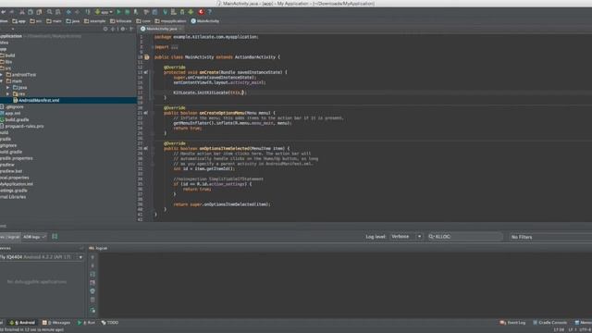Click the Attach debugger icon
Viewport: 592px width, 333px height.
click(136, 12)
